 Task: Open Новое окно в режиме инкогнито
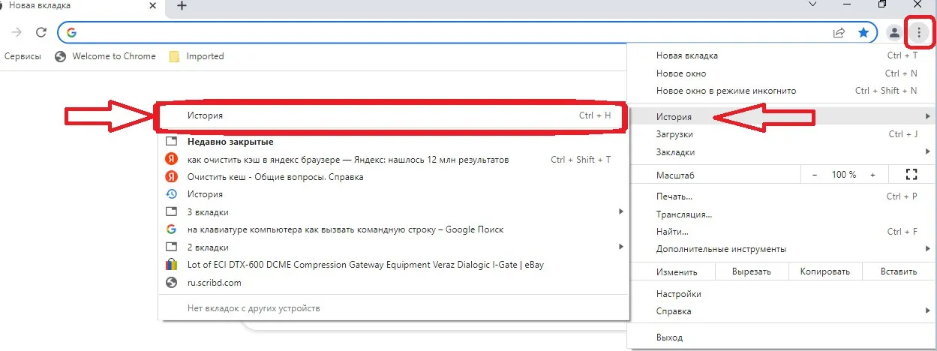782,91
